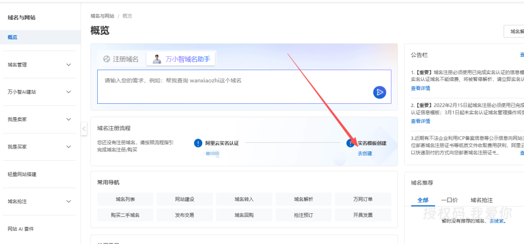Open 域名列表 shortcut
The height and width of the screenshot is (244, 524).
point(125,199)
